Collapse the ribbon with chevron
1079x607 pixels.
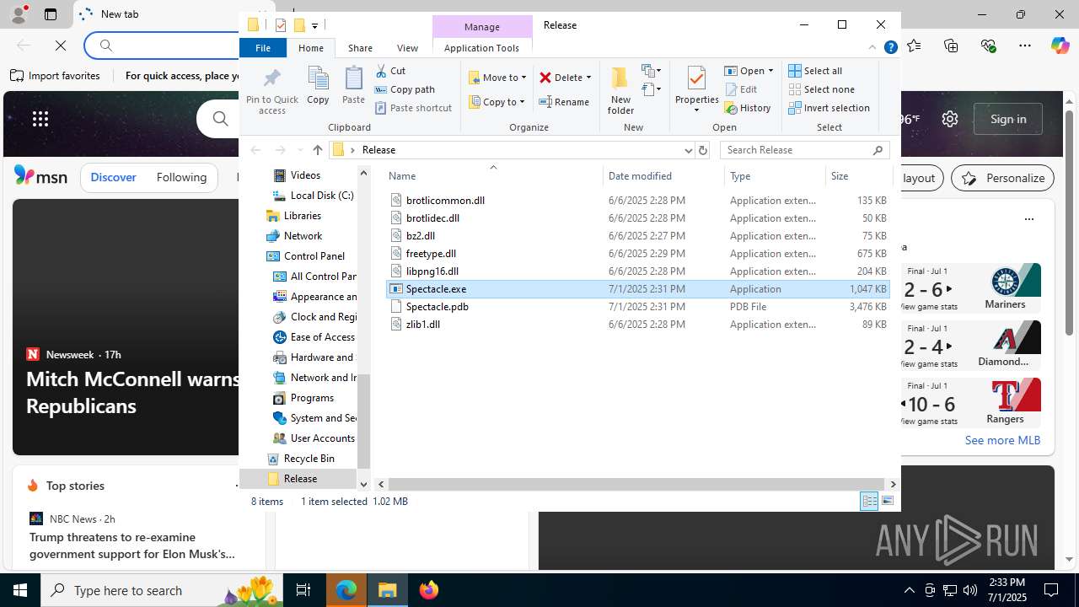pyautogui.click(x=872, y=48)
